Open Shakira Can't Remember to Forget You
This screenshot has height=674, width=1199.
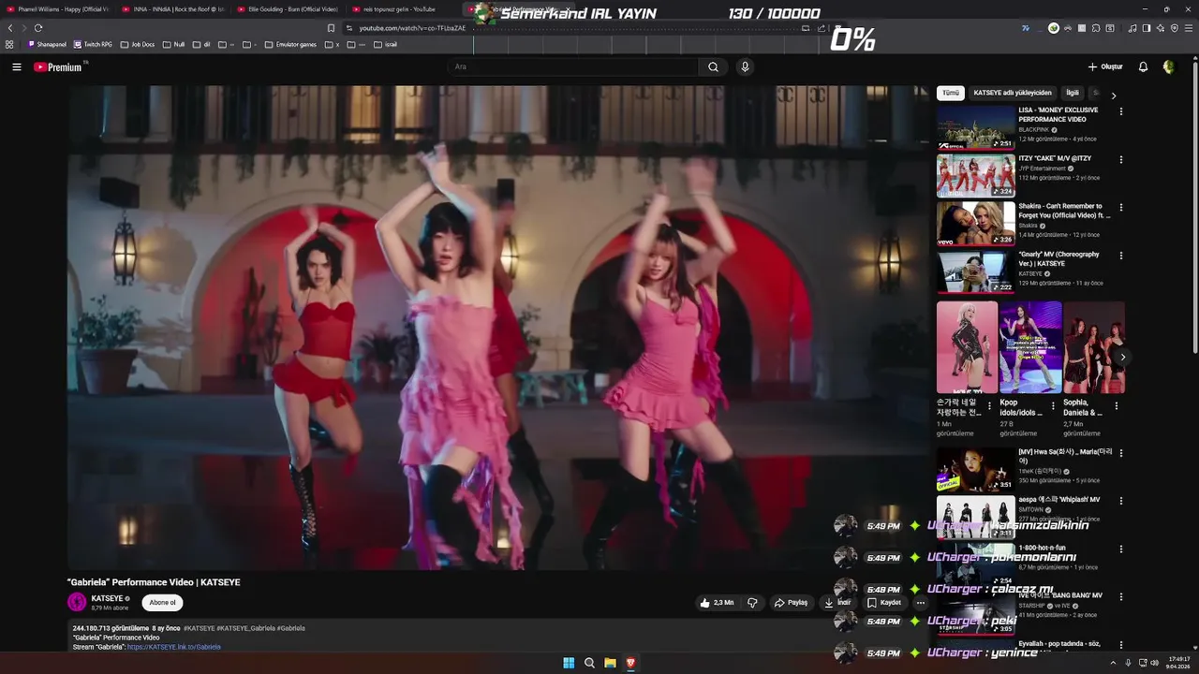tap(975, 223)
